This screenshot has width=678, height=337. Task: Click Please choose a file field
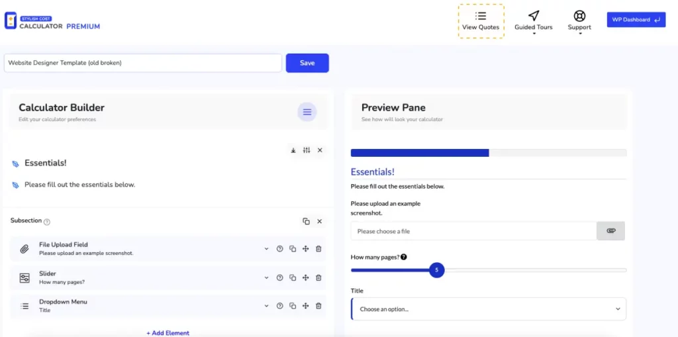click(474, 231)
